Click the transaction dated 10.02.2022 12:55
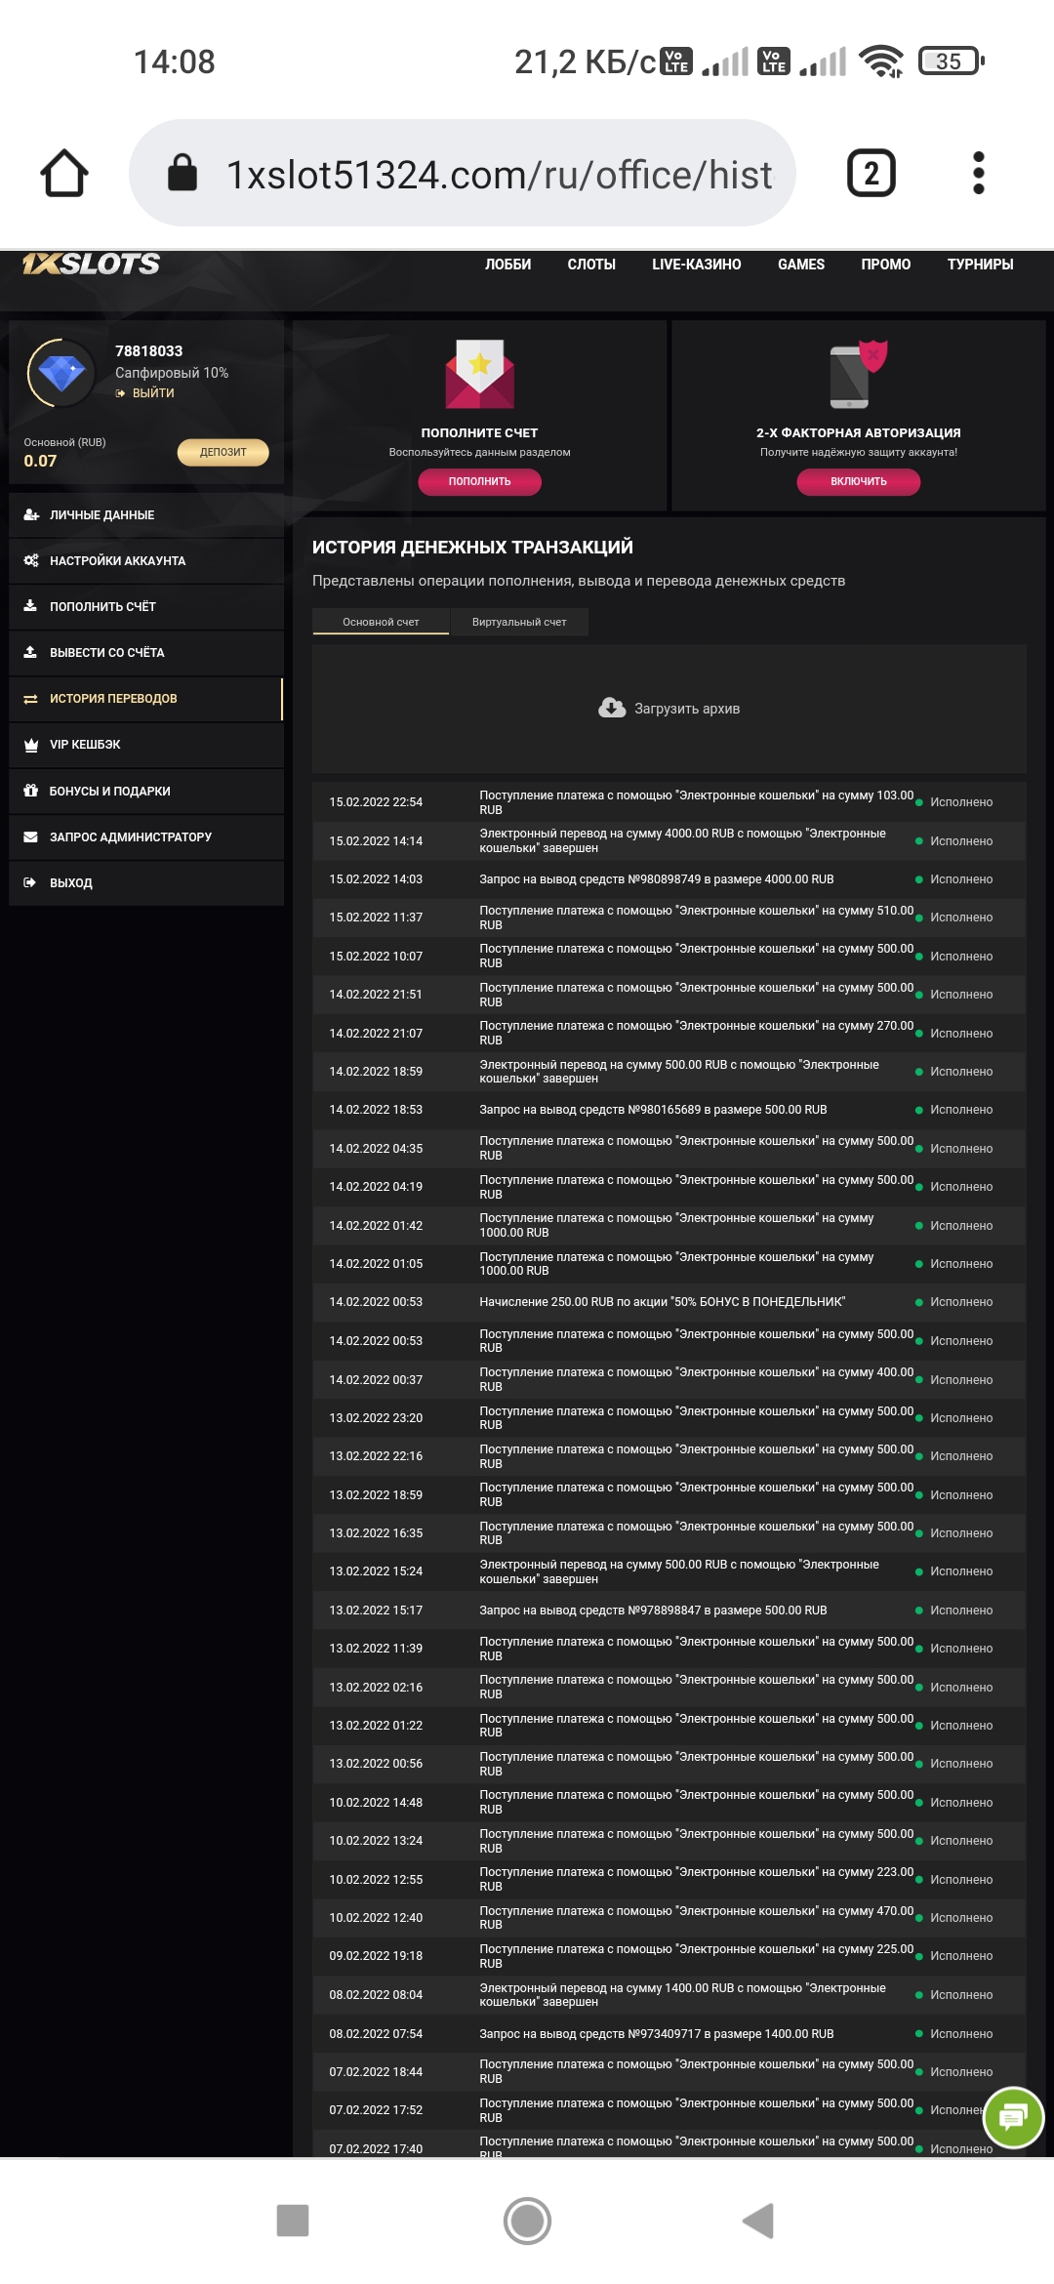This screenshot has height=2284, width=1054. coord(669,1880)
